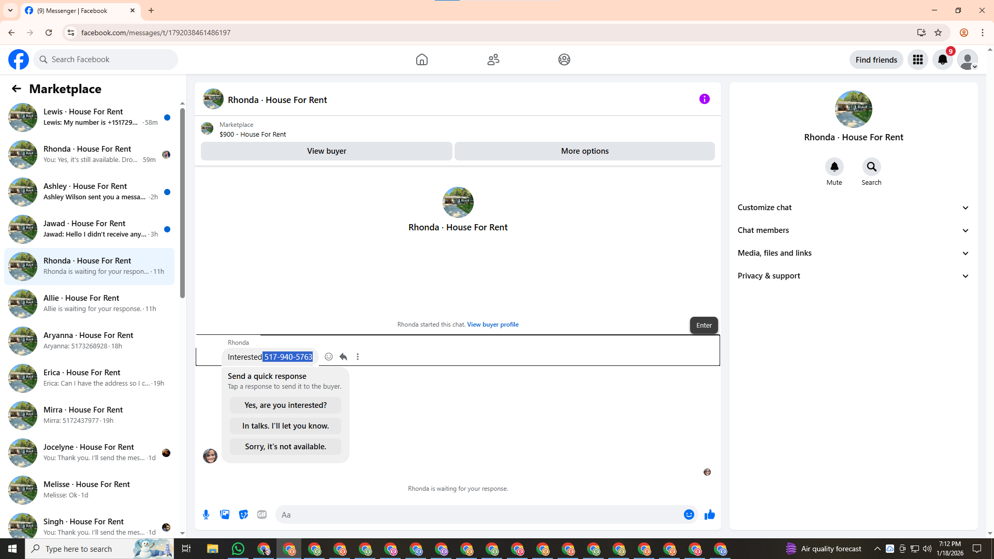
Task: Open conversation information purple icon
Action: 704,99
